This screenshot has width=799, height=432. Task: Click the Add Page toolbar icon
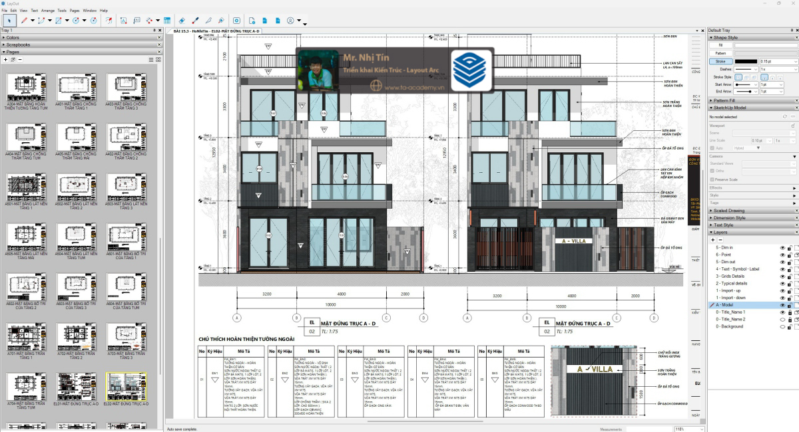pos(252,21)
